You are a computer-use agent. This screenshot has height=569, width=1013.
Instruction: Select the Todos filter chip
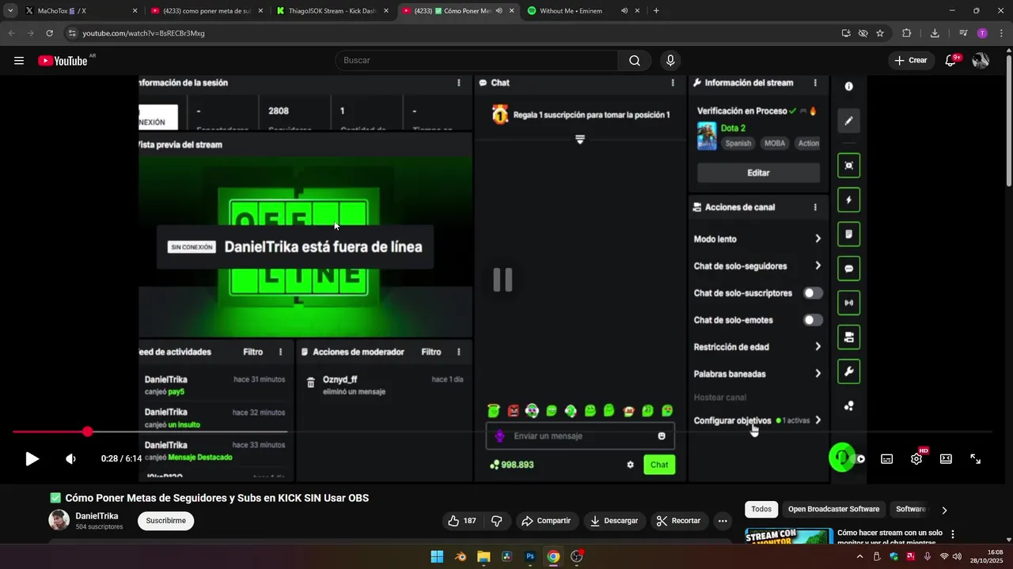[x=761, y=510]
